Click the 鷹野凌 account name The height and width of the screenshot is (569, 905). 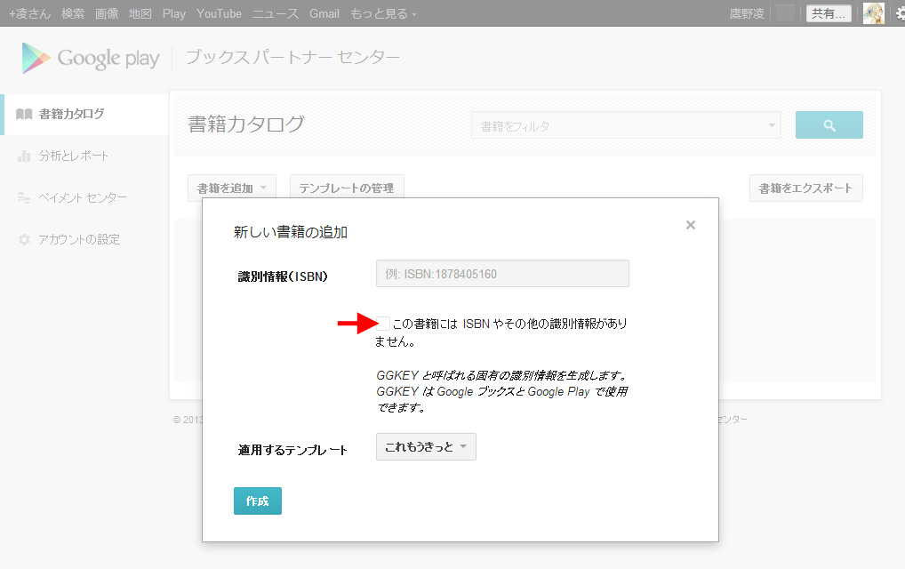pyautogui.click(x=746, y=13)
